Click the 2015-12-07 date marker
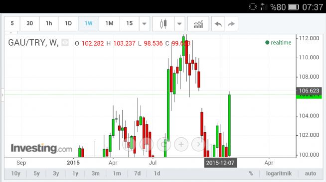The image size is (326, 182). [220, 163]
